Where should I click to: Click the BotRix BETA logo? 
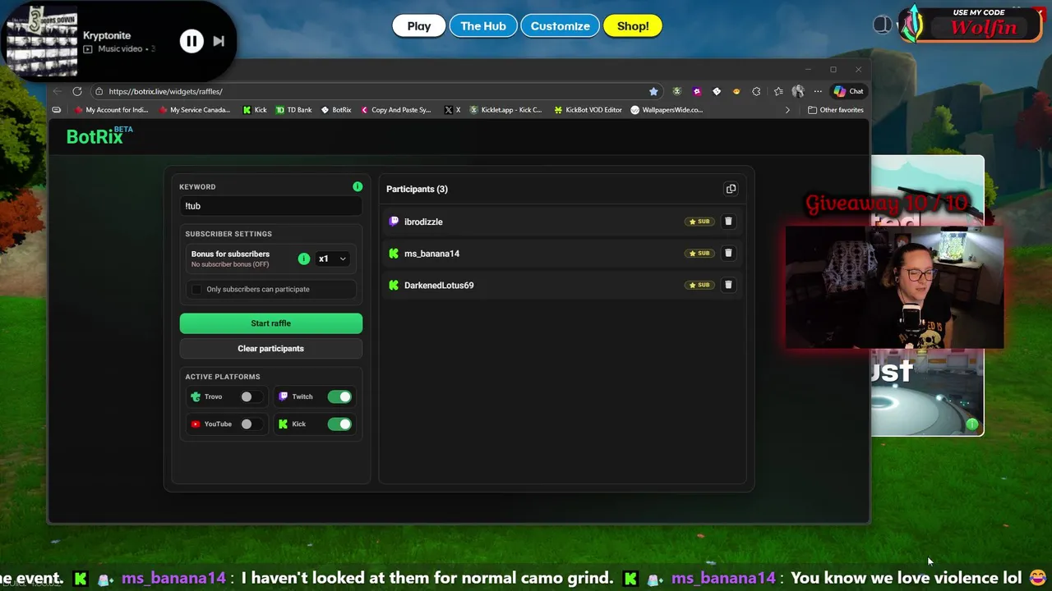coord(99,136)
